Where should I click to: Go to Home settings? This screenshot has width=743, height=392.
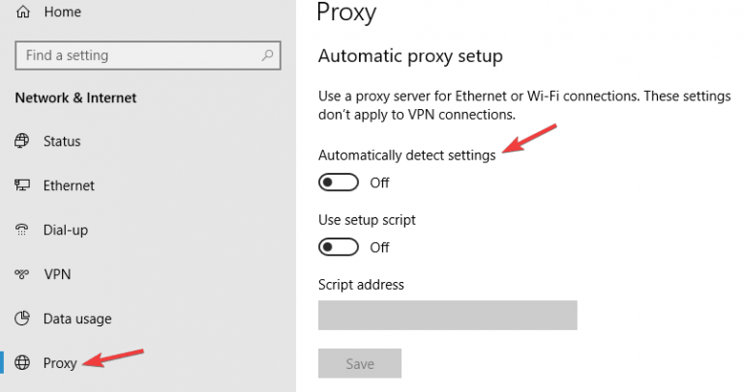pos(63,13)
